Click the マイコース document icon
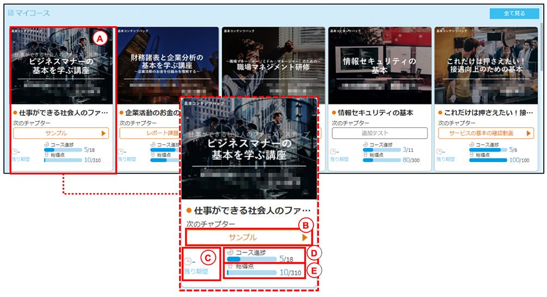 click(10, 13)
